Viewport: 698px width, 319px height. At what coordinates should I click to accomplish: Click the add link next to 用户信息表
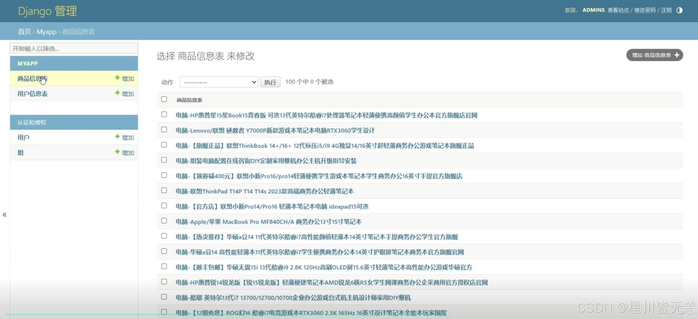click(125, 94)
